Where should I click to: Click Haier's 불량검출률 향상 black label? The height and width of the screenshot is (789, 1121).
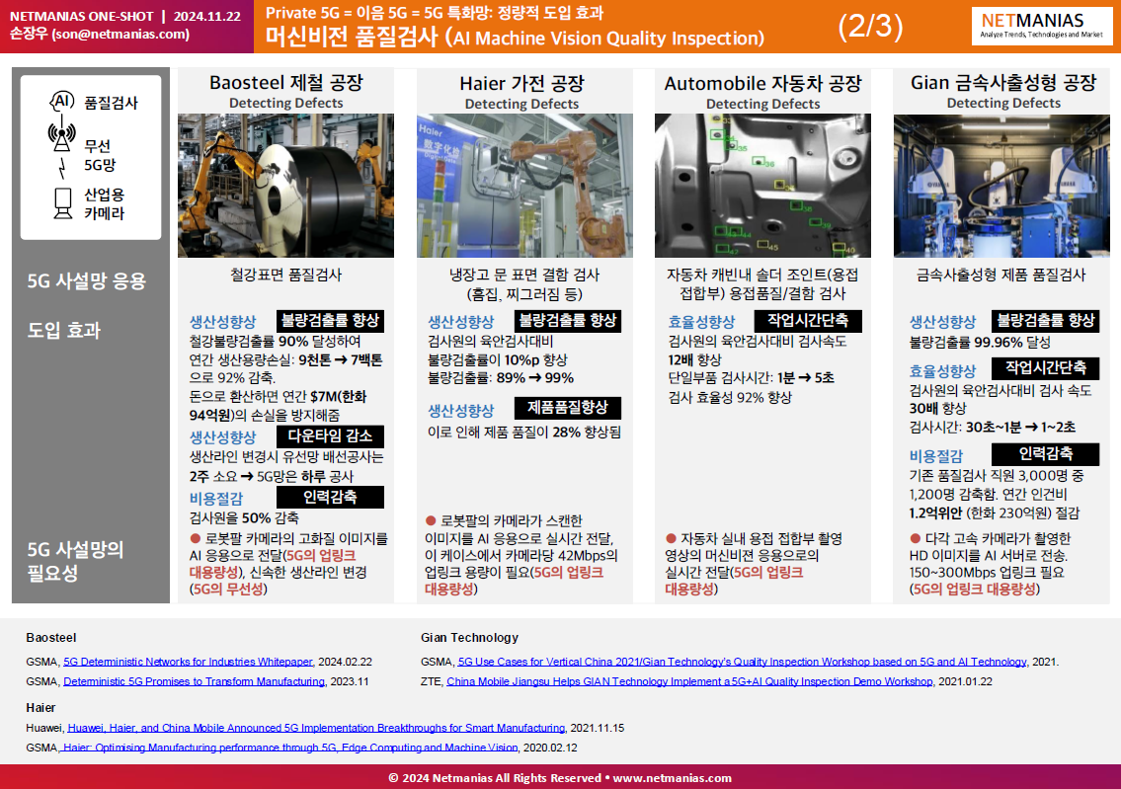[568, 321]
